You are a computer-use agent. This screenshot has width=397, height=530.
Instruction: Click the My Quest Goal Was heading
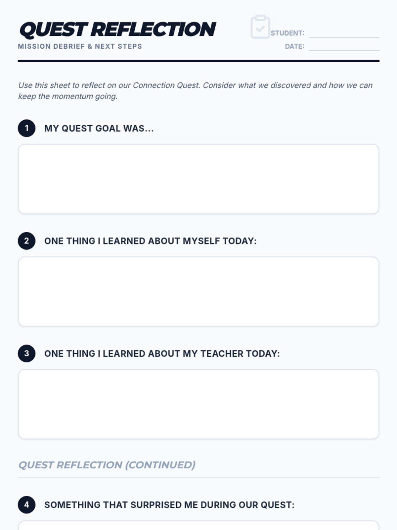point(99,128)
